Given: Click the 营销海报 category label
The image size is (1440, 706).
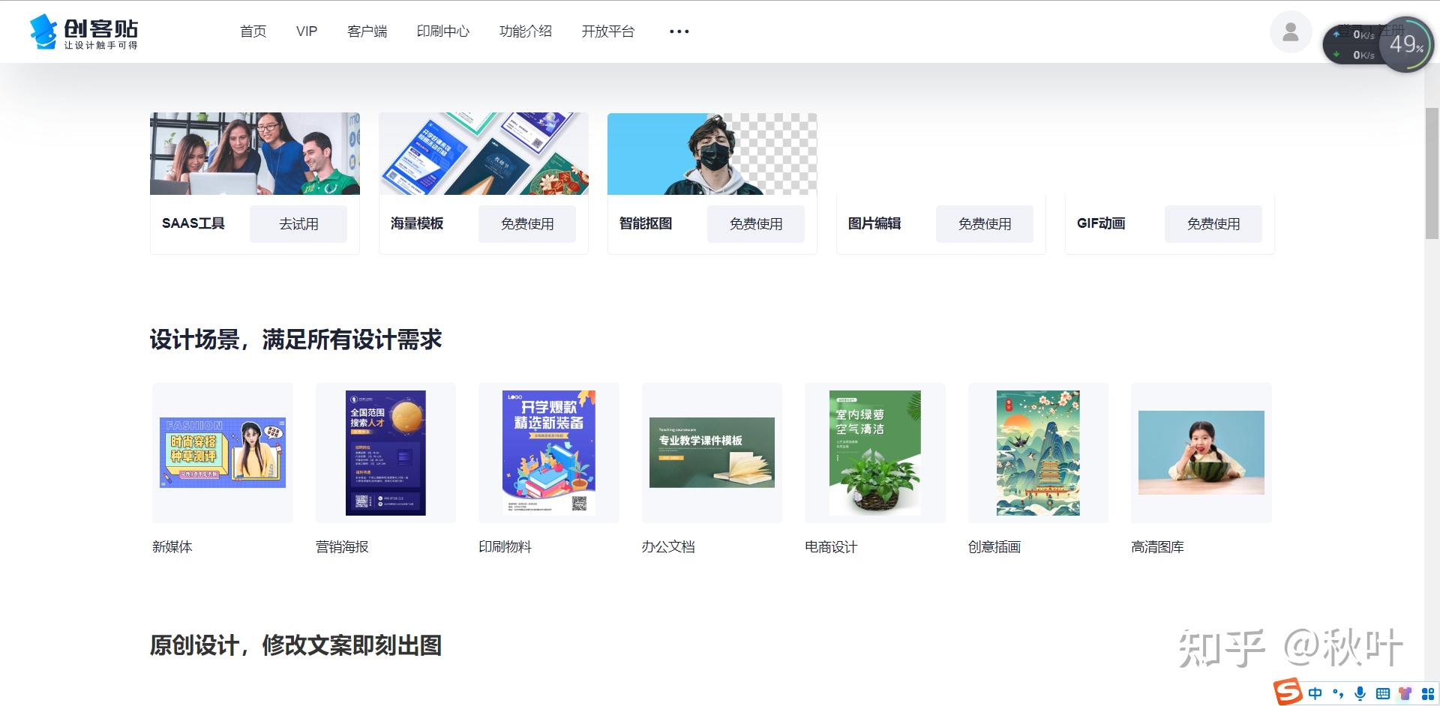Looking at the screenshot, I should [x=343, y=547].
